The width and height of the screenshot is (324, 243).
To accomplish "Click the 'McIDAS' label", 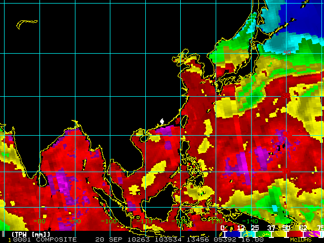I will pyautogui.click(x=301, y=239).
